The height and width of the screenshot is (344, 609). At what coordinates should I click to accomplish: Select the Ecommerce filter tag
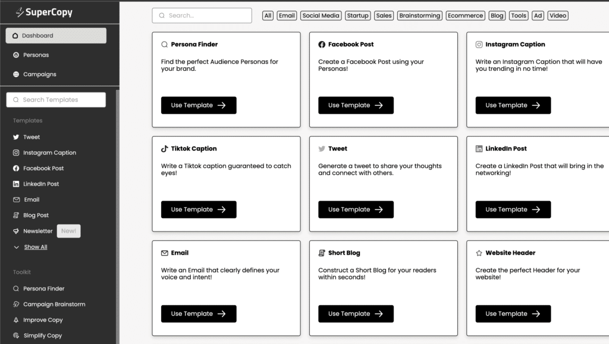pyautogui.click(x=465, y=15)
